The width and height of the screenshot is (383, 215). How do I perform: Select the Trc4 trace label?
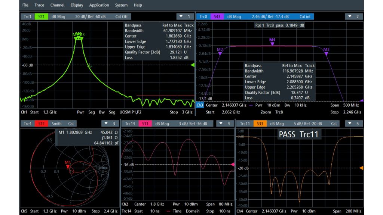point(28,124)
